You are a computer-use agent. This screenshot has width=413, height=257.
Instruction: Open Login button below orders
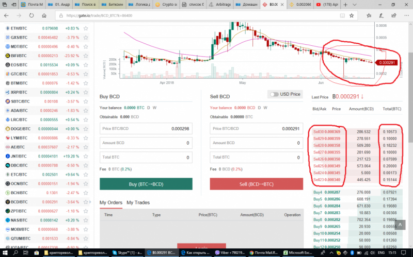201,246
